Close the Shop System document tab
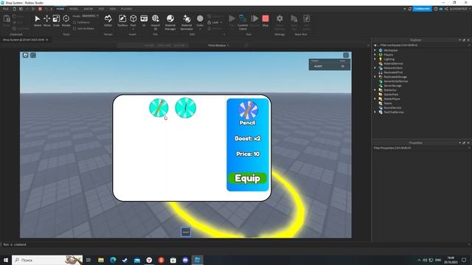Viewport: 472px width, 265px height. click(47, 40)
